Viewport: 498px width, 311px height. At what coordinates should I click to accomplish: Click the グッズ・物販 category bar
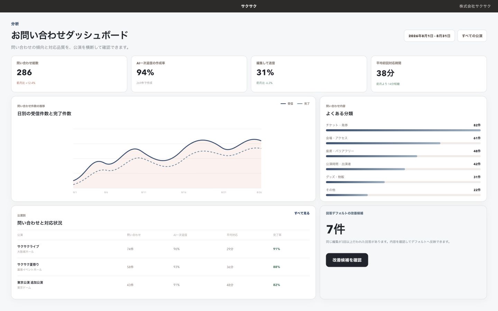click(x=403, y=182)
